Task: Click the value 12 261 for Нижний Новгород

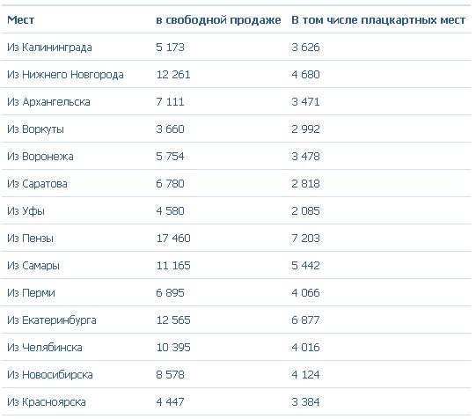Action: (x=173, y=75)
